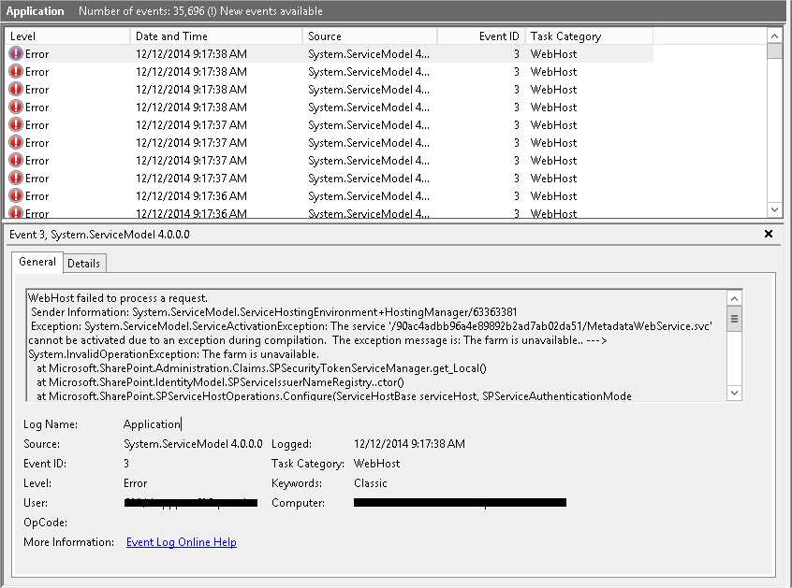The image size is (792, 588).
Task: Sort by the Source column header
Action: (x=370, y=36)
